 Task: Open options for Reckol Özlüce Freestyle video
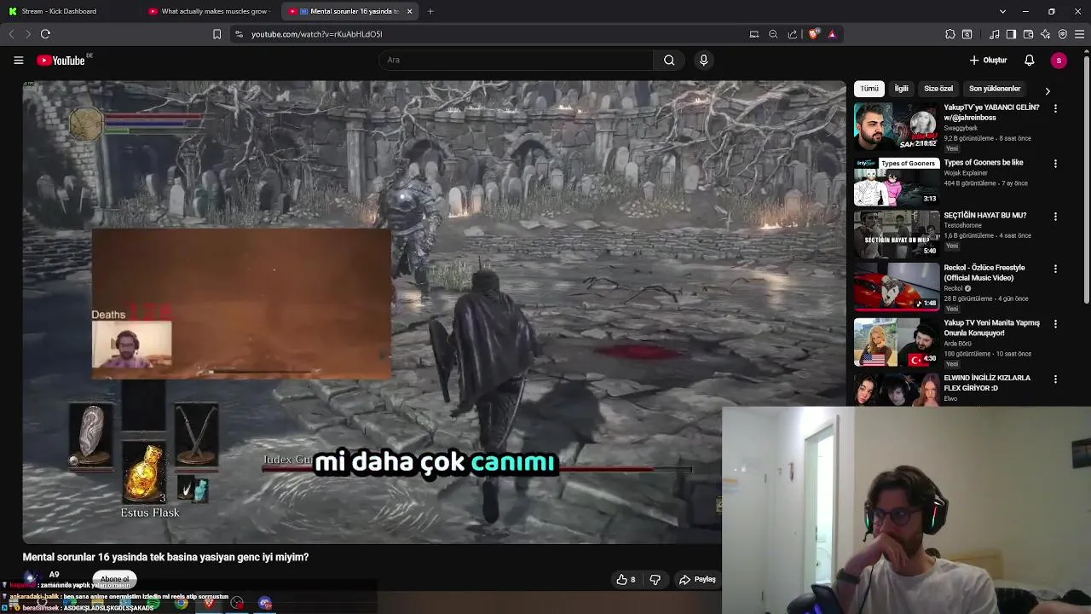click(1055, 269)
